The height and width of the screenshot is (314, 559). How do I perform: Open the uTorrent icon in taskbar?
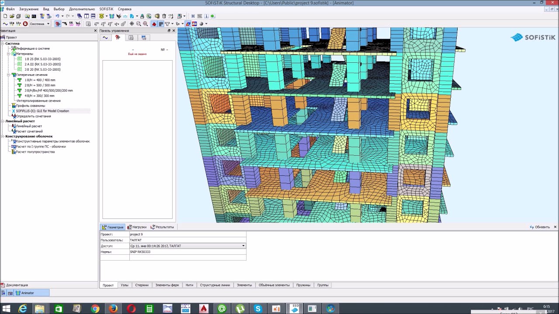[x=240, y=309]
